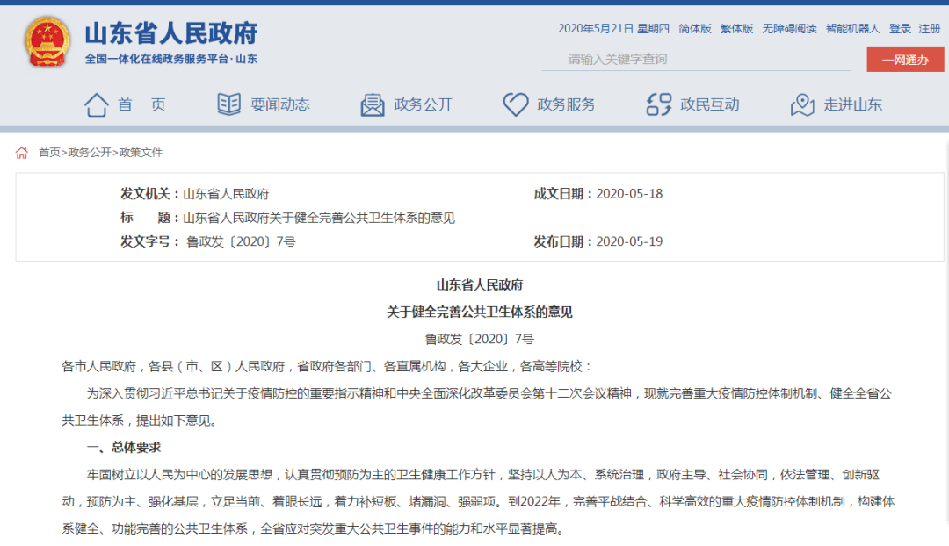Open 无障碍阅读 accessibility mode
Image resolution: width=949 pixels, height=546 pixels.
point(789,28)
